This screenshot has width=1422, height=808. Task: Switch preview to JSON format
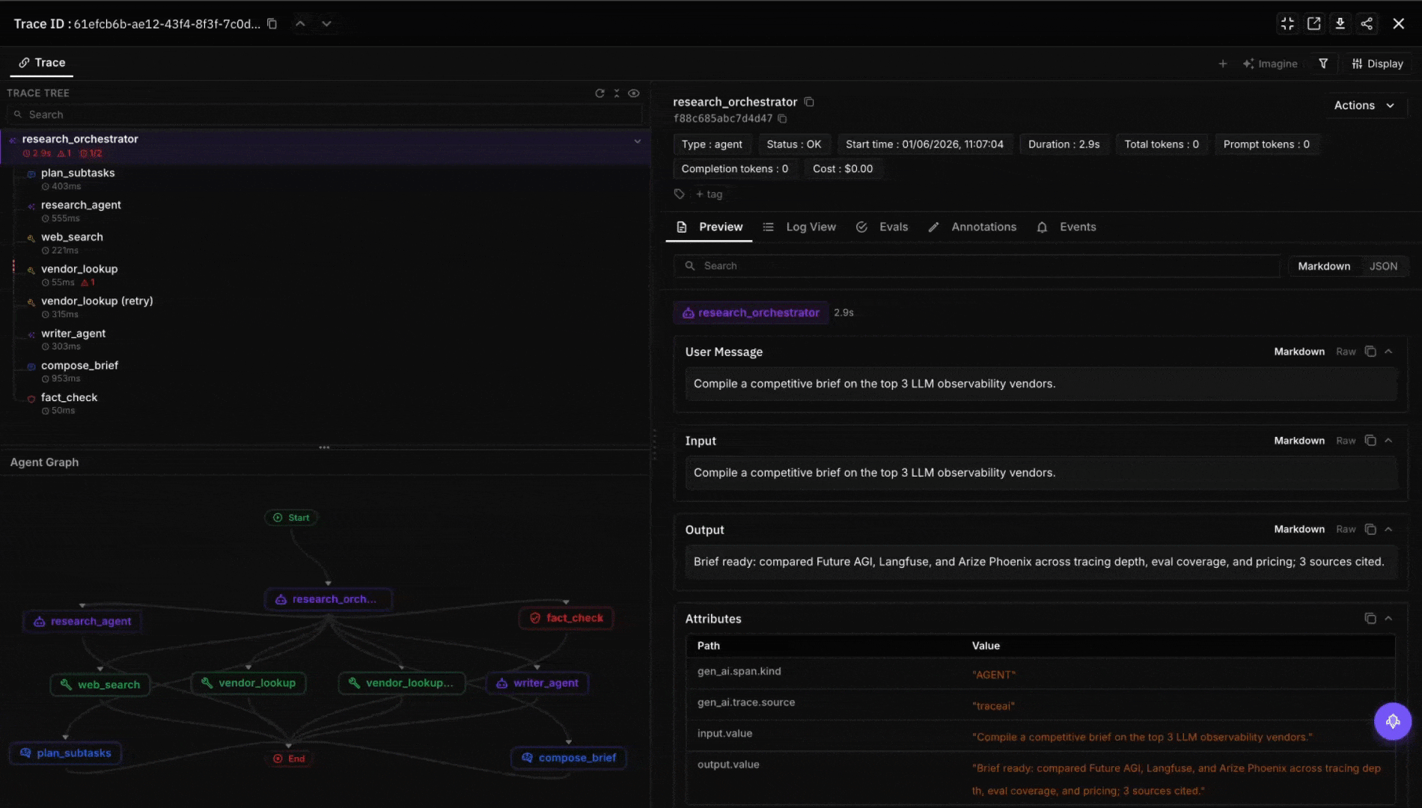tap(1383, 266)
